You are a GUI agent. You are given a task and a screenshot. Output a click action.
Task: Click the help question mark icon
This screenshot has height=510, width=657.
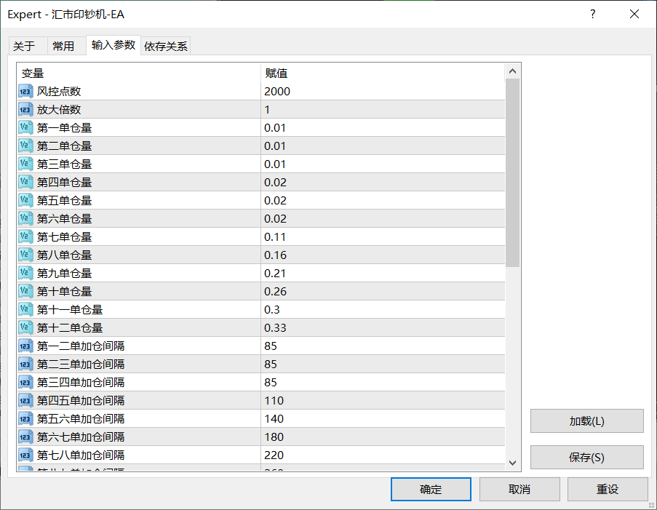592,15
